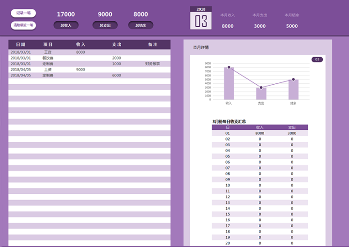The height and width of the screenshot is (247, 349).
Task: Click the 本月详情 panel title
Action: pyautogui.click(x=201, y=47)
